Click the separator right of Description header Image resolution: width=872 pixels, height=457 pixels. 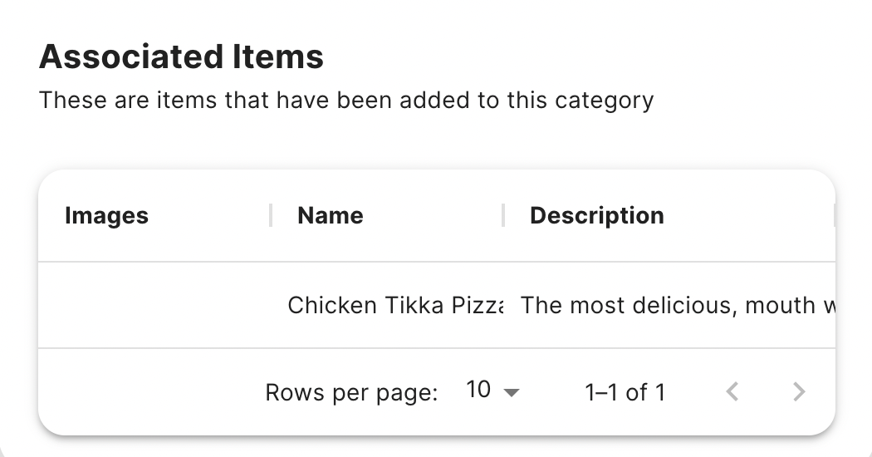tap(833, 216)
